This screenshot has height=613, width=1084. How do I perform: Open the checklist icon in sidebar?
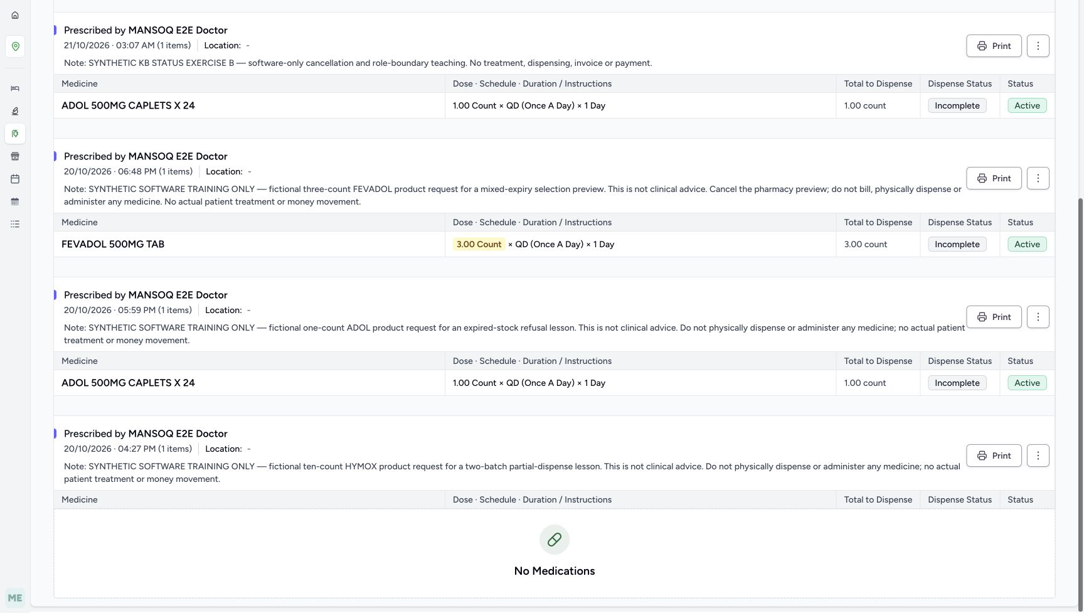[x=15, y=224]
